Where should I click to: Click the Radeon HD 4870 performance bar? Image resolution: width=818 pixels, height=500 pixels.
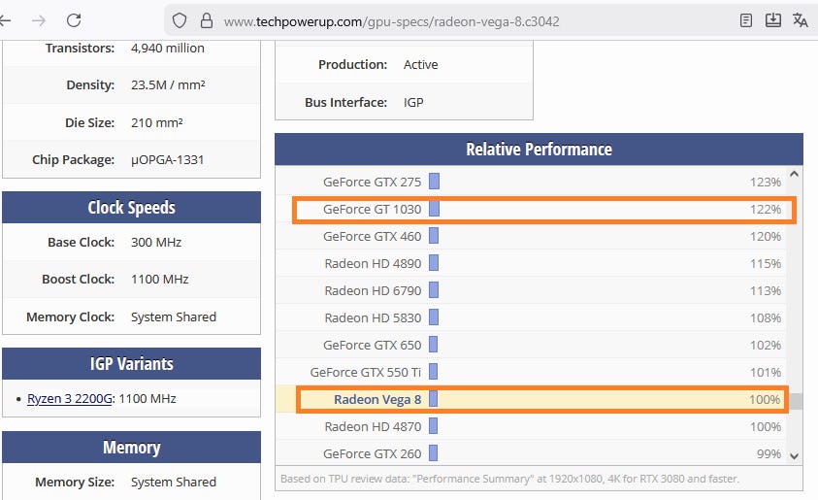pyautogui.click(x=434, y=426)
